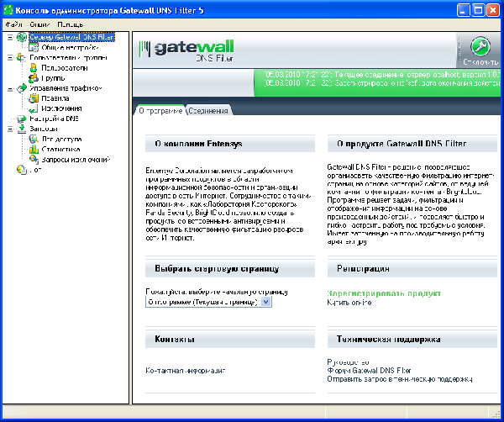Click the Gatewall DNS Filter server globe icon
The height and width of the screenshot is (422, 504).
point(22,37)
